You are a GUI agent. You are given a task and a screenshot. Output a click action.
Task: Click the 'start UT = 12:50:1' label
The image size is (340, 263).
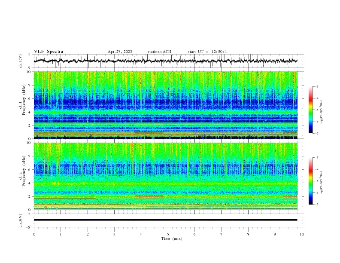pos(207,52)
